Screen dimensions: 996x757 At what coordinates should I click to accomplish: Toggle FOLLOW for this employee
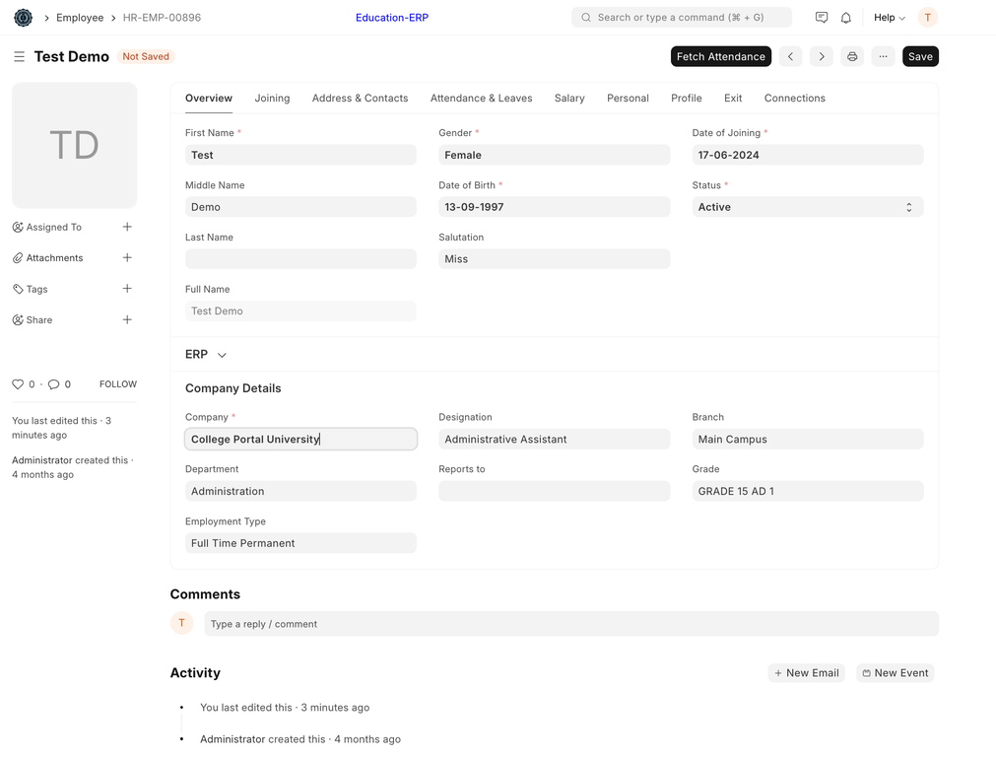tap(117, 384)
